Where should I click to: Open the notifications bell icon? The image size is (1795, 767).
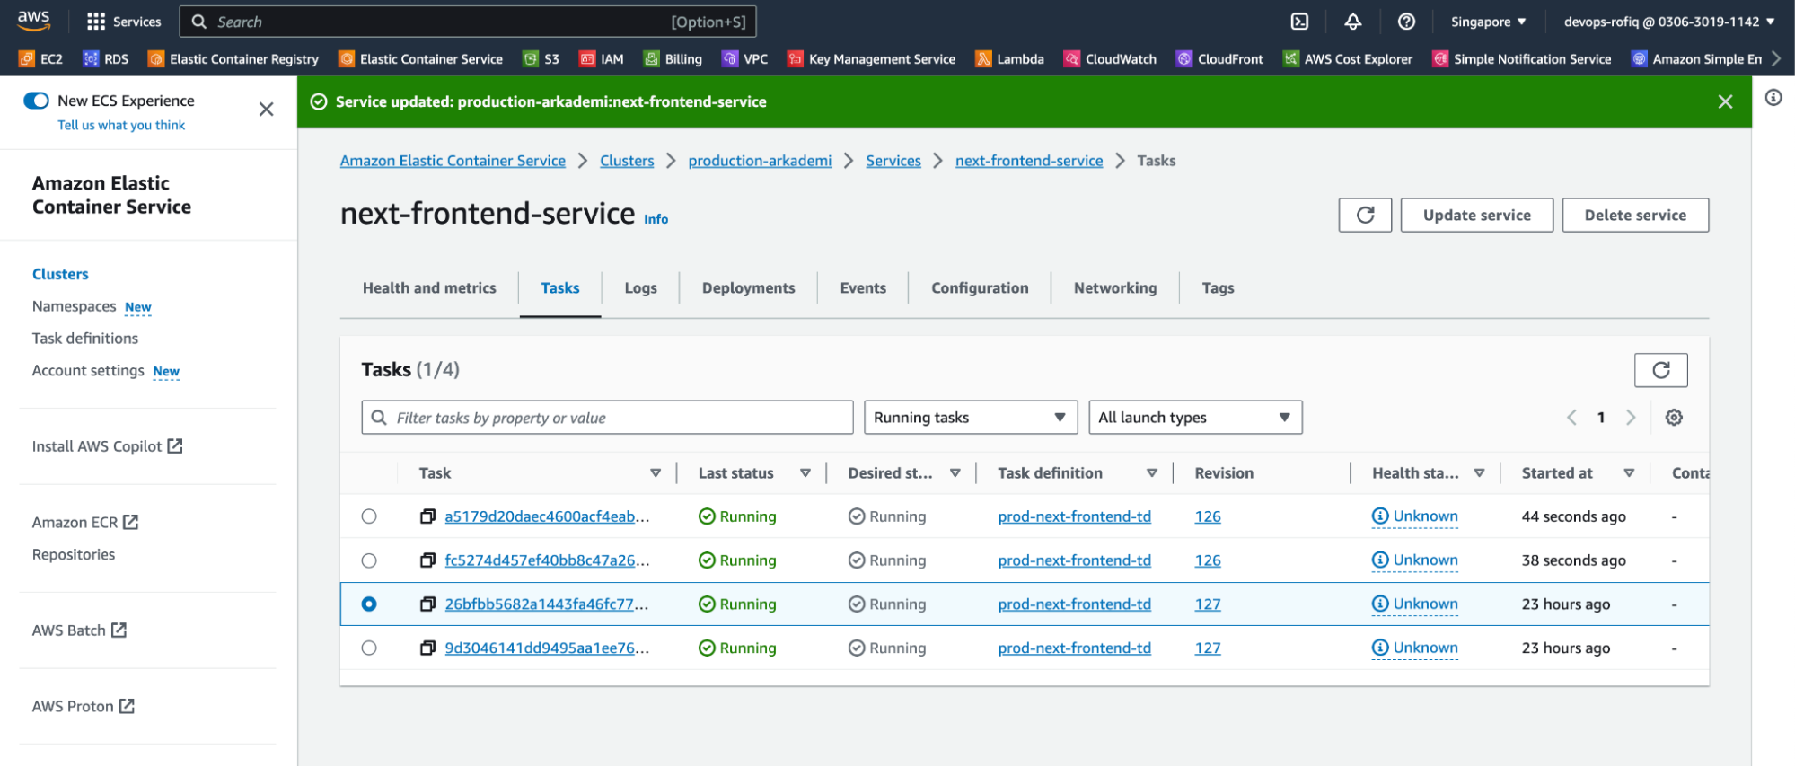pyautogui.click(x=1352, y=22)
